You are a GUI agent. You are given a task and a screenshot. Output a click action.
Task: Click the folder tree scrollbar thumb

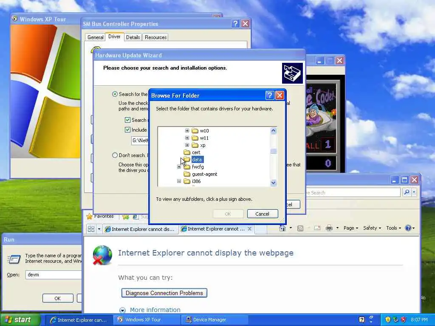tap(273, 151)
